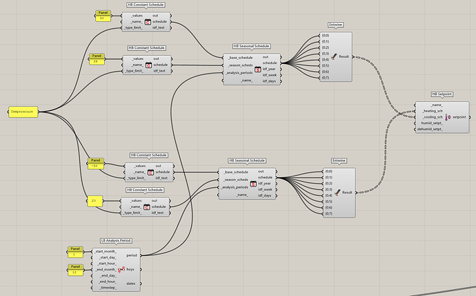Click the _end_month_ input
The image size is (476, 296).
(106, 270)
